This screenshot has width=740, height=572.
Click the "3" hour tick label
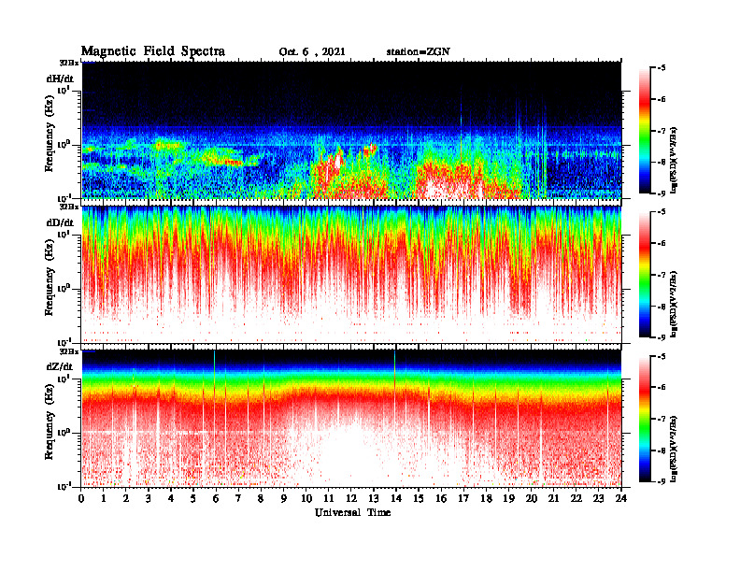[149, 498]
